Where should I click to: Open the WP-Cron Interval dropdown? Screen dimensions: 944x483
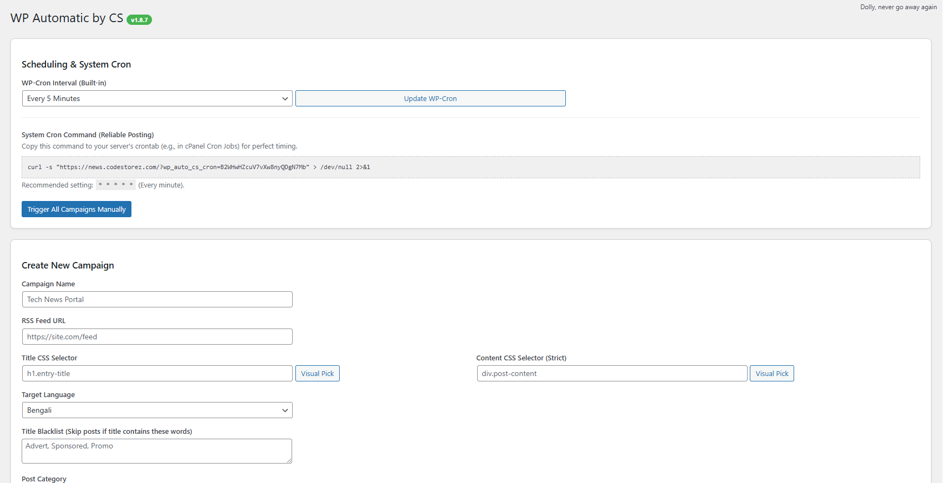[x=157, y=98]
